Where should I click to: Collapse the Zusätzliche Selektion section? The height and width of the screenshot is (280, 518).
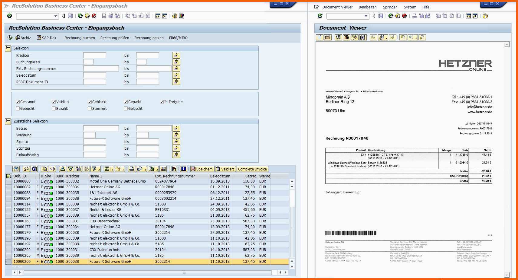8,121
